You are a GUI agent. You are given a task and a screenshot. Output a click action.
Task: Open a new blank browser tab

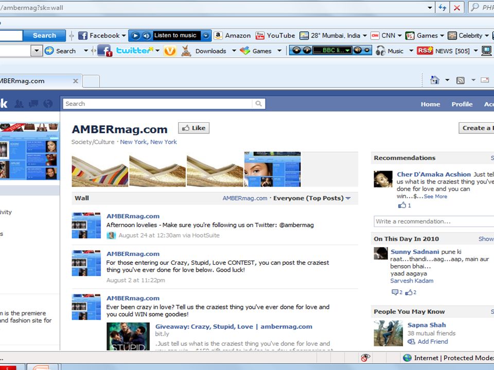pyautogui.click(x=91, y=81)
